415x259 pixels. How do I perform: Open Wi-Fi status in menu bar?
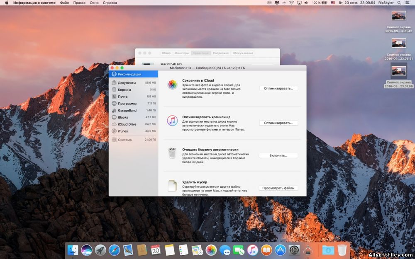291,2
